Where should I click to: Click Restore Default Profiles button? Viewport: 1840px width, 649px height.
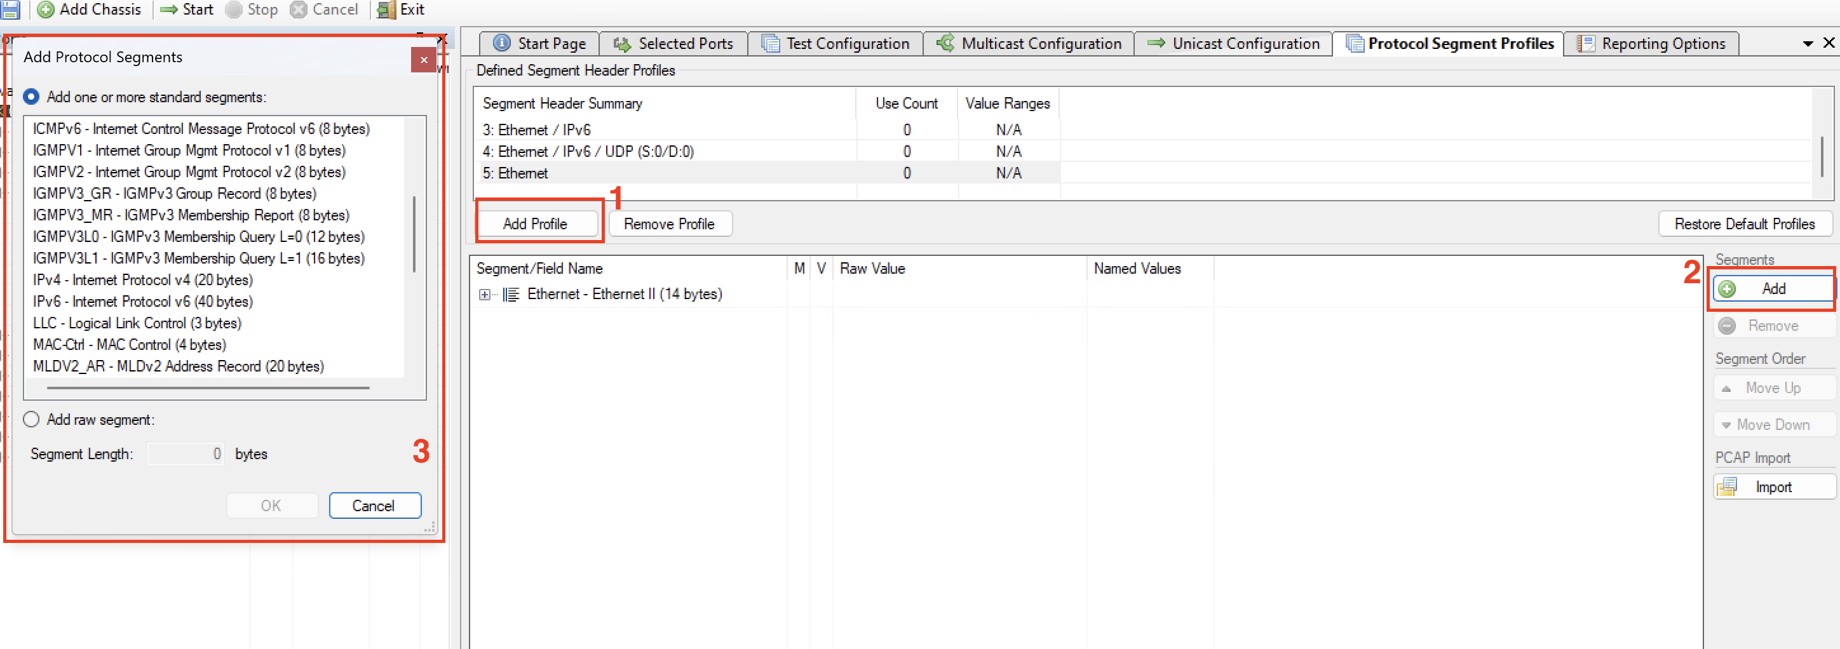point(1743,224)
